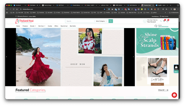Open the shopping bag cart icon
The height and width of the screenshot is (106, 185).
[x=167, y=21]
